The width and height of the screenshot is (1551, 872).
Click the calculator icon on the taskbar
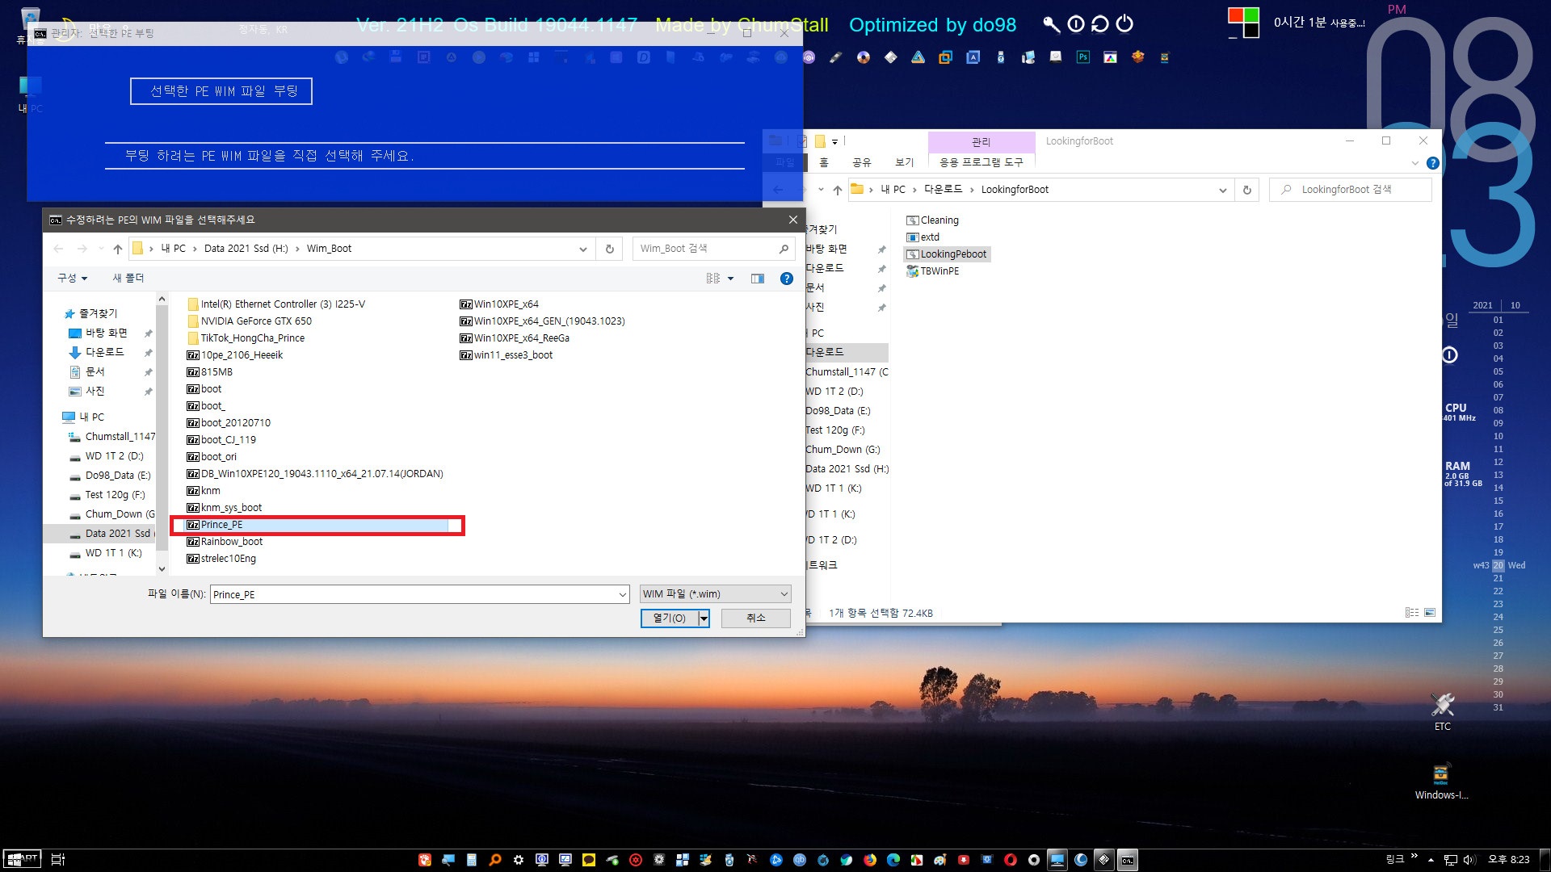click(x=472, y=860)
